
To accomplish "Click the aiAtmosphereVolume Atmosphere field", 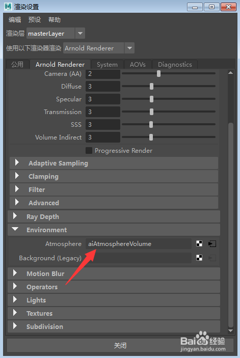I will [139, 243].
